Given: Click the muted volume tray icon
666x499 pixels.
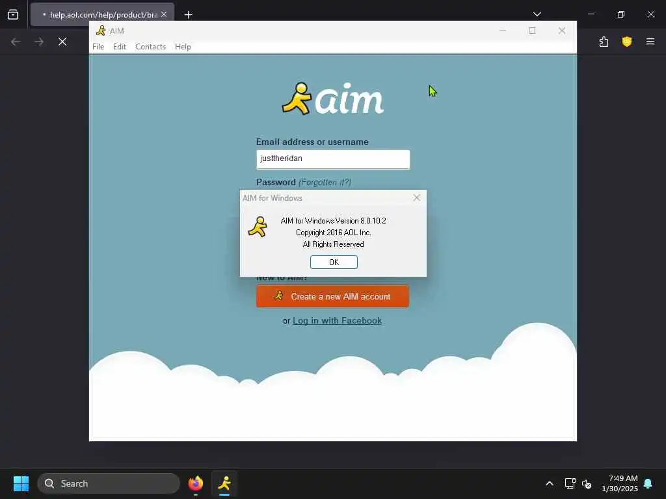Looking at the screenshot, I should [x=587, y=483].
